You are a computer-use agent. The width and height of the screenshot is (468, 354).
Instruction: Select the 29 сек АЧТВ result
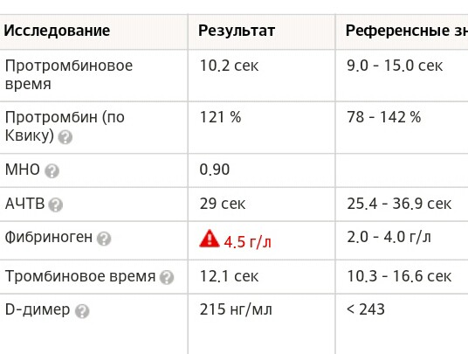(223, 204)
